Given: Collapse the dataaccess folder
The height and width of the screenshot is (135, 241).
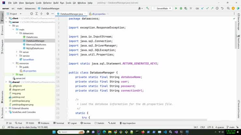Looking at the screenshot, I should click(x=17, y=33).
